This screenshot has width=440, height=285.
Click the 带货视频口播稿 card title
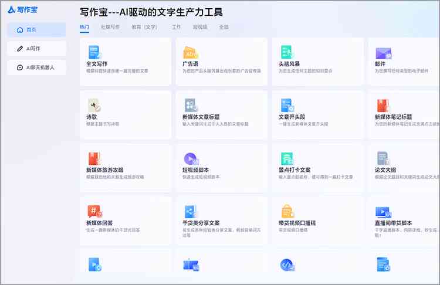click(x=297, y=223)
